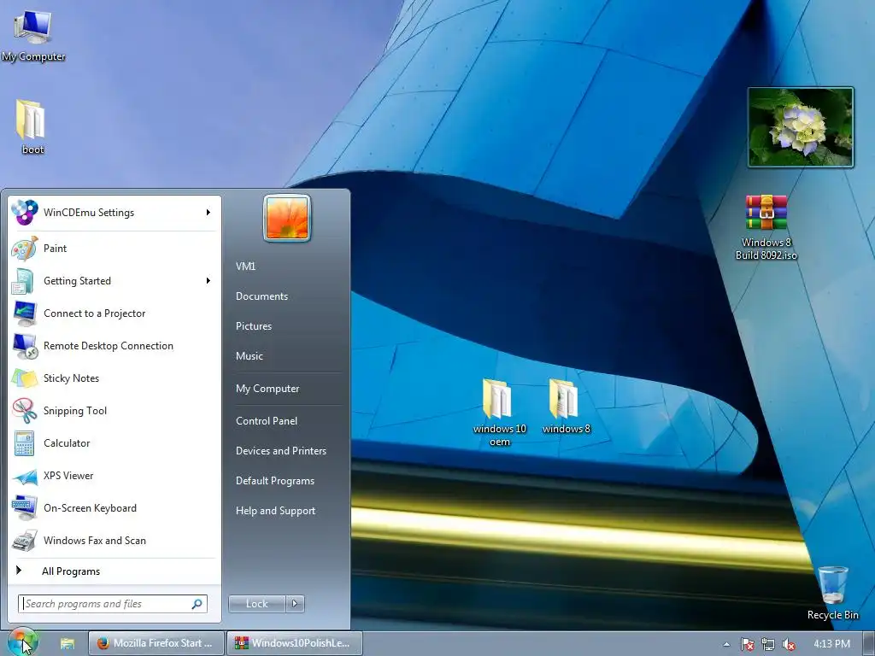The width and height of the screenshot is (875, 656).
Task: Open shutdown options arrow beside Lock
Action: tap(295, 604)
